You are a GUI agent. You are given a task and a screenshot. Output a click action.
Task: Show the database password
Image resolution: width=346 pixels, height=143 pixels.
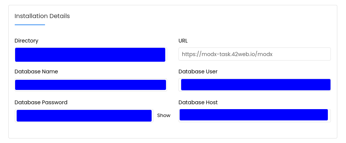point(163,116)
